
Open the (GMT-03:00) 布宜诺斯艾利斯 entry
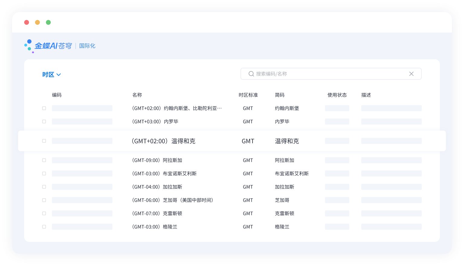[x=164, y=174]
